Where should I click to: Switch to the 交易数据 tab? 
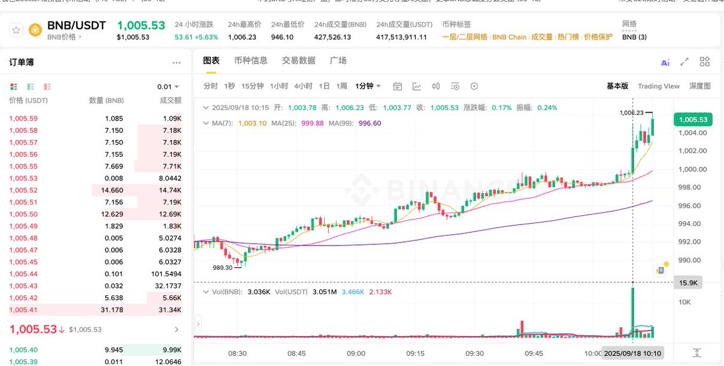coord(299,61)
